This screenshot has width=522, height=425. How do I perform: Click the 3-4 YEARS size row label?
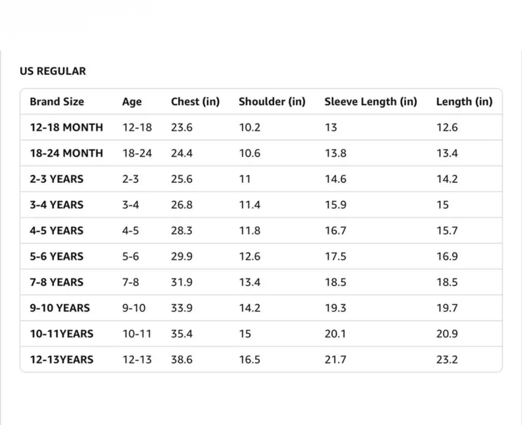57,205
